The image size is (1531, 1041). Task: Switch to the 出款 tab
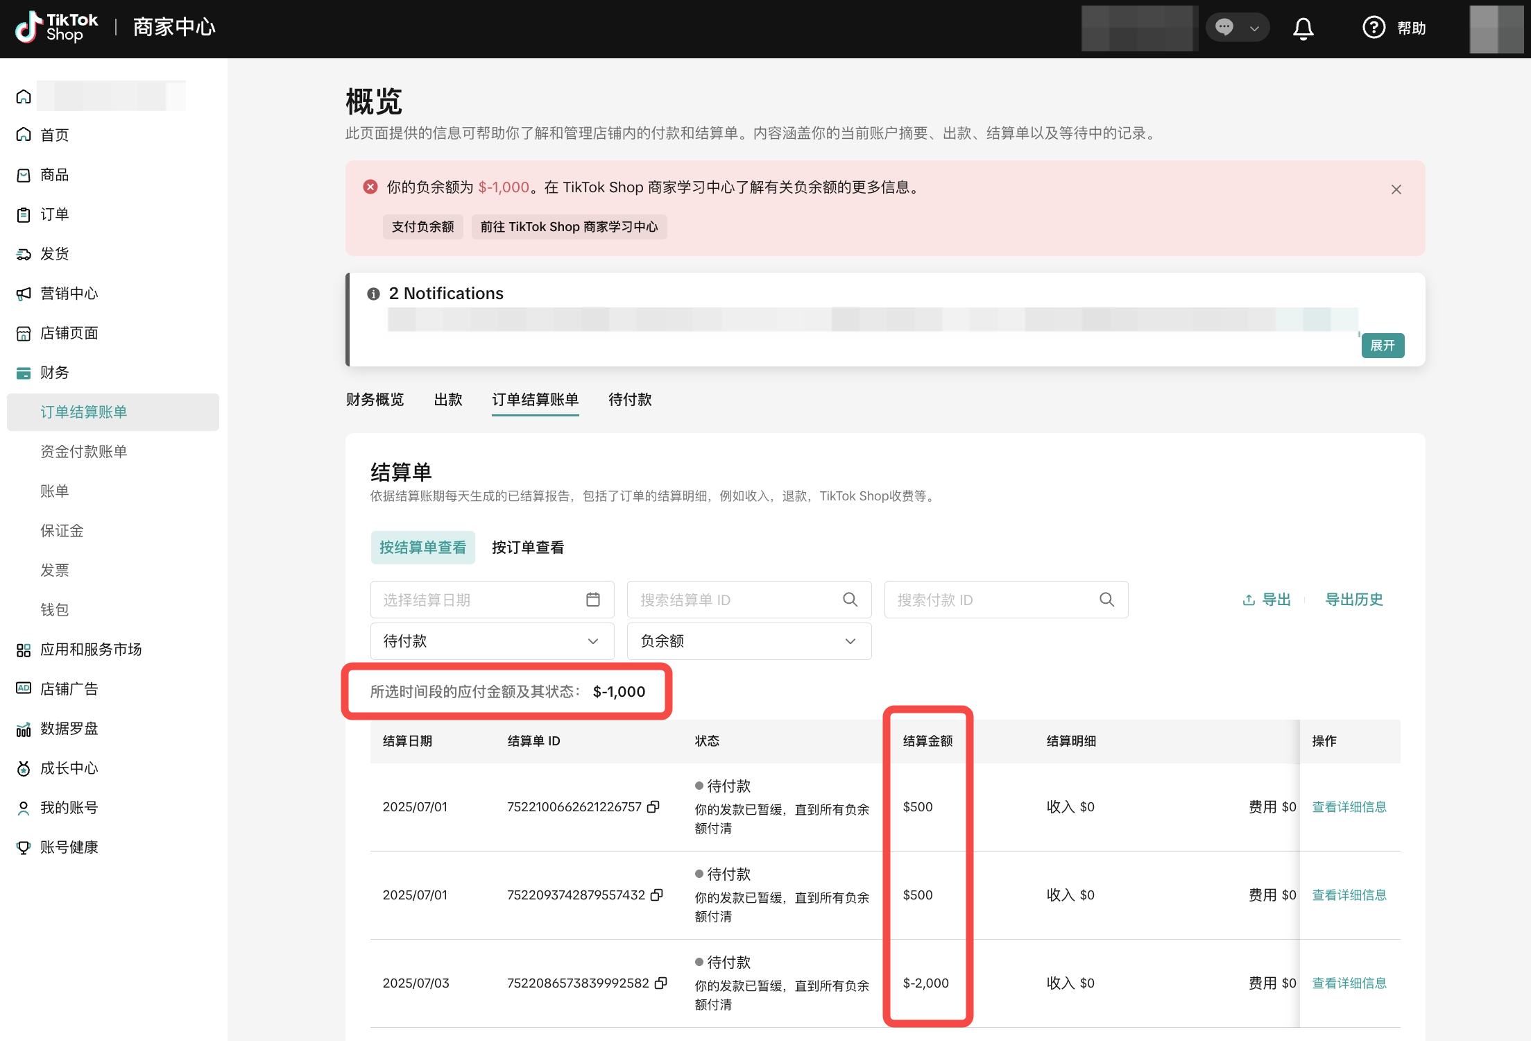coord(447,400)
